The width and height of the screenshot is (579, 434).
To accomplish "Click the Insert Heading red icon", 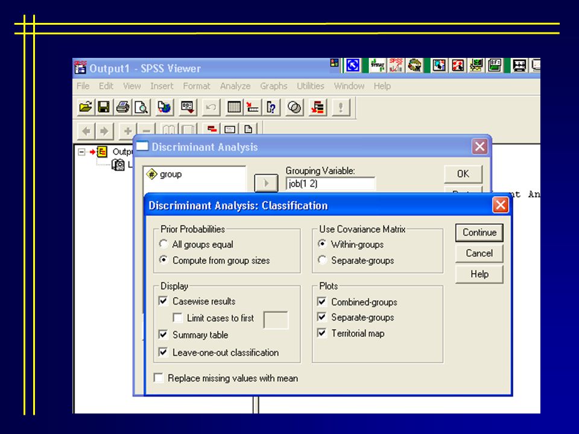I will (x=212, y=129).
